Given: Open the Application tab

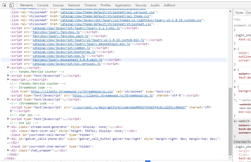Looking at the screenshot, I should pos(123,5).
